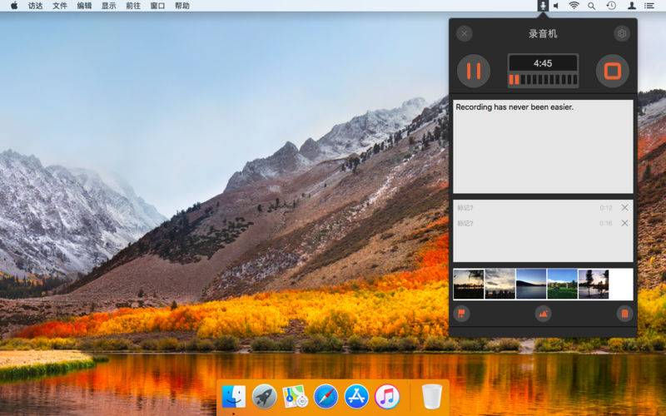Open Finder from the Dock
Viewport: 666px width, 416px height.
tap(233, 397)
